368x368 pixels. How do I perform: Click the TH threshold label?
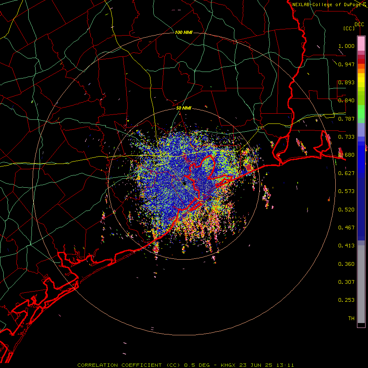(351, 319)
